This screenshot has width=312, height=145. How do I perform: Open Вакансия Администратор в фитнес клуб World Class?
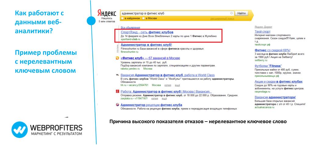tap(167, 75)
